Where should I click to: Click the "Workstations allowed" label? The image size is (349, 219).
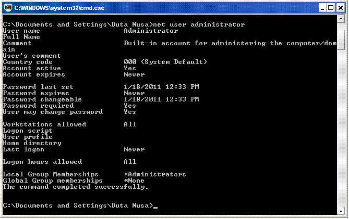click(44, 124)
